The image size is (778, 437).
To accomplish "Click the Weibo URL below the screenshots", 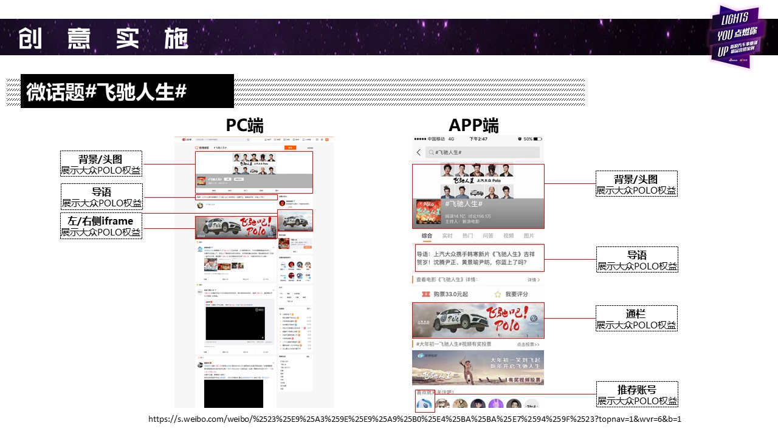I will pos(415,419).
